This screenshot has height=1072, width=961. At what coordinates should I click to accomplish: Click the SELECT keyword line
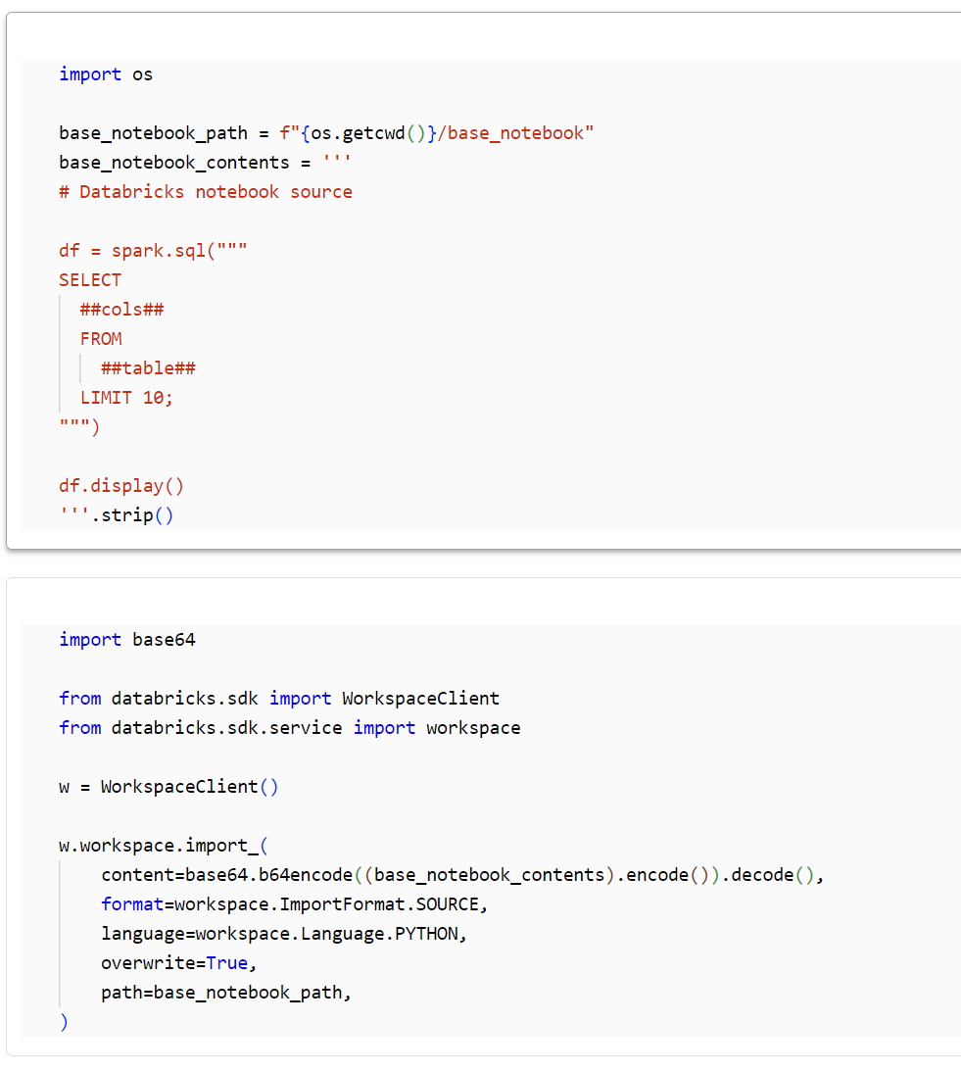click(90, 279)
